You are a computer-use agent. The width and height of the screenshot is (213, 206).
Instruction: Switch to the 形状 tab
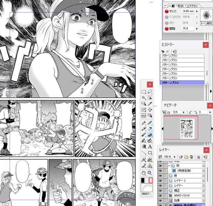click(x=181, y=6)
